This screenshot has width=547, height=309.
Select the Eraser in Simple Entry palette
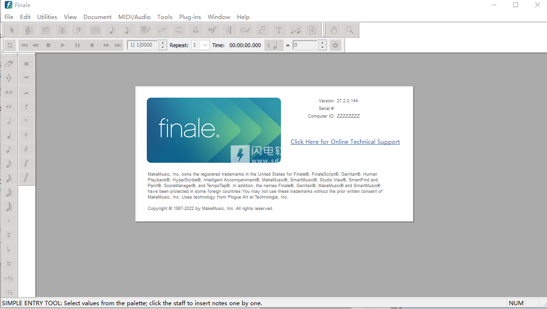pyautogui.click(x=9, y=64)
